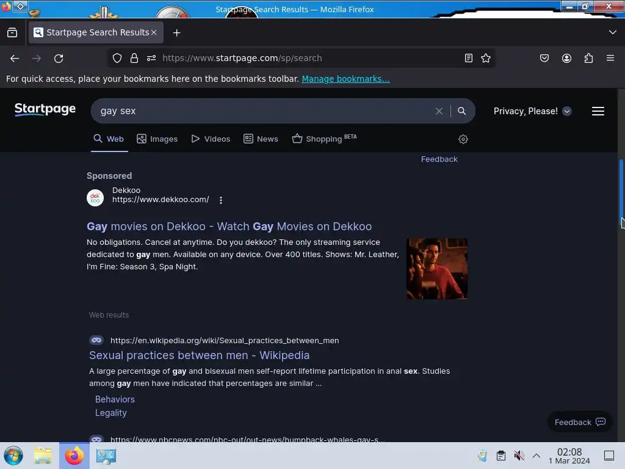List all tabs via chevron dropdown

(612, 32)
